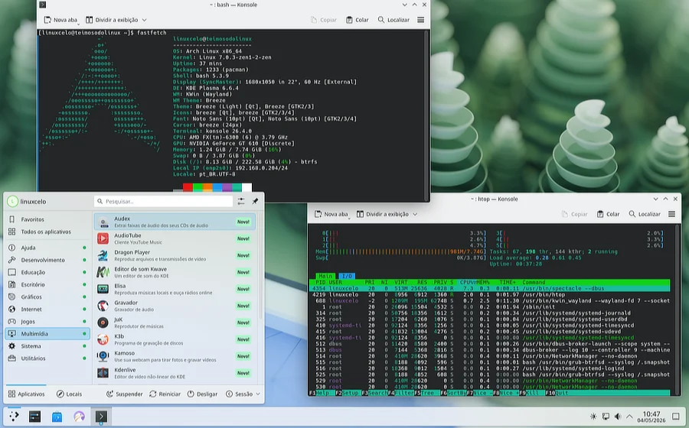Select Todos os aplicativos category
The image size is (689, 428).
point(48,232)
